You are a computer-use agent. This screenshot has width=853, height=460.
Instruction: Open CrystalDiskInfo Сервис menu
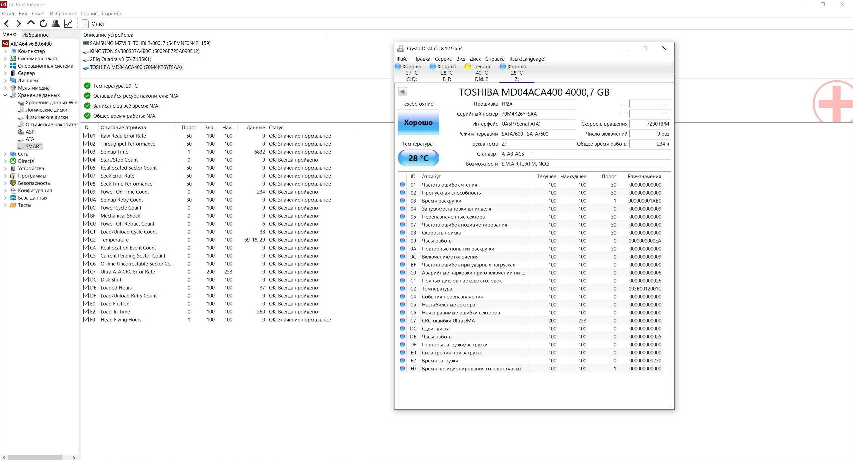click(443, 59)
